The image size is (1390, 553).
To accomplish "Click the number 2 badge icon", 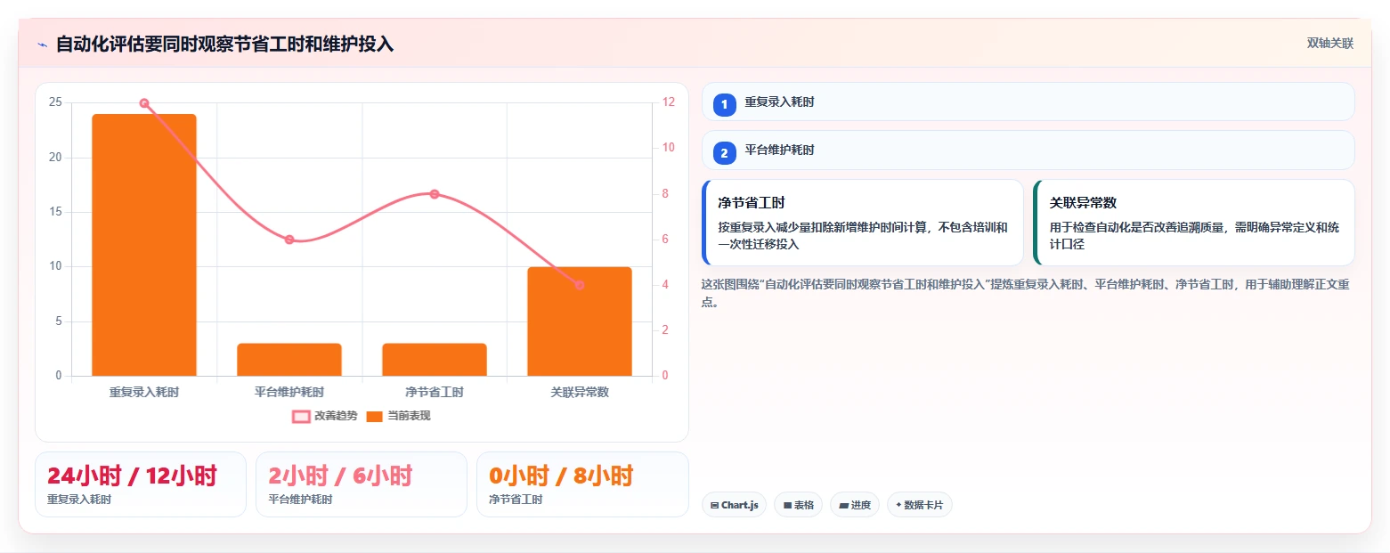I will [x=724, y=153].
